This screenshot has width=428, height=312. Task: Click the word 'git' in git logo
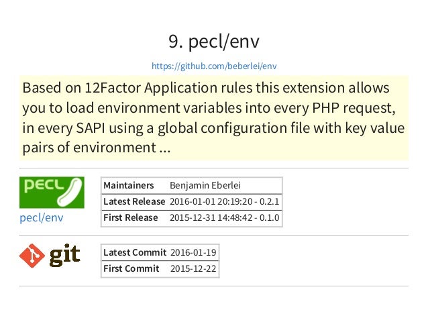pyautogui.click(x=64, y=255)
